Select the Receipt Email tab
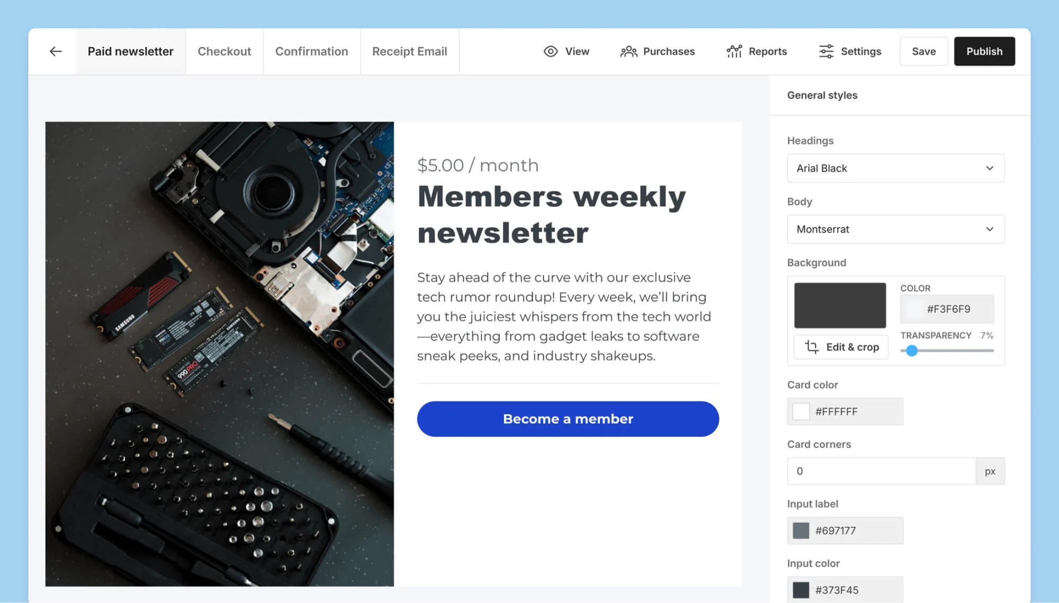 pos(409,51)
